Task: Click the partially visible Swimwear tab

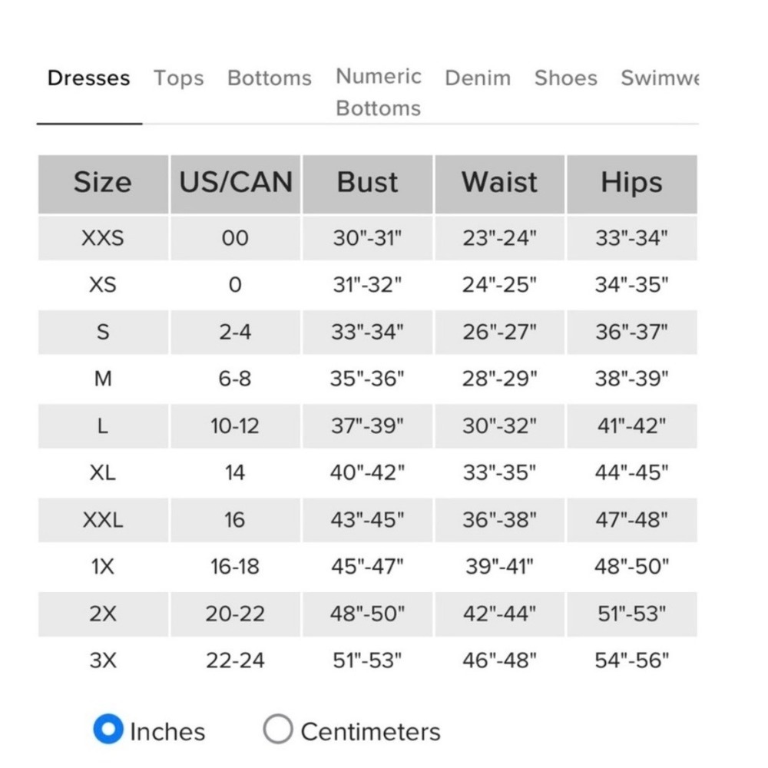Action: pos(659,78)
